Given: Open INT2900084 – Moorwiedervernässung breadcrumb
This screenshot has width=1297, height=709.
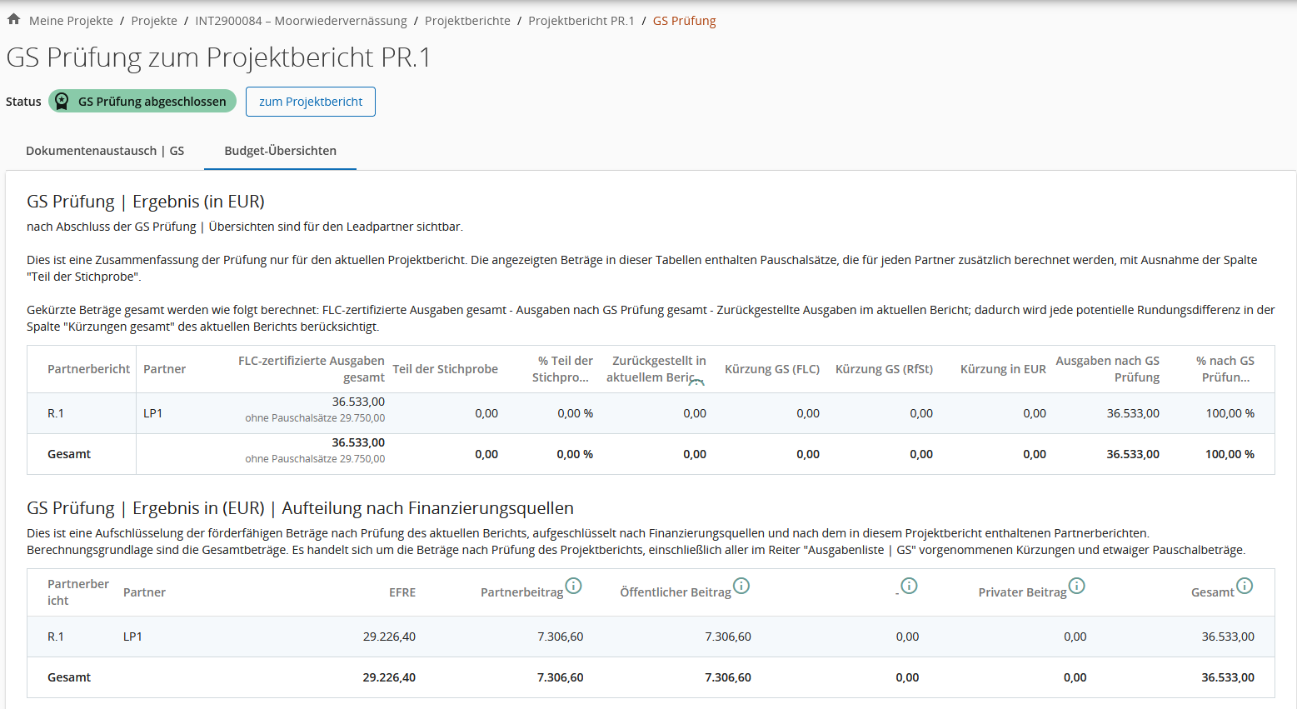Looking at the screenshot, I should click(301, 21).
